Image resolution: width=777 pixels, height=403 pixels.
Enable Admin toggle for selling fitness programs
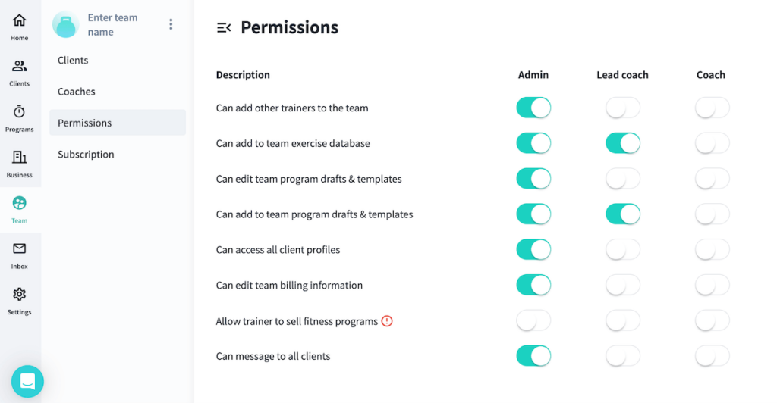click(x=533, y=321)
